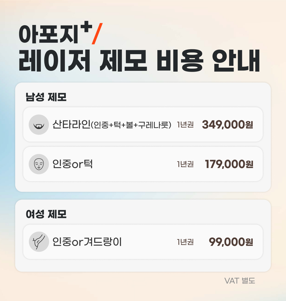Screen dimensions: 286x301
Task: Click the 레이저 제모 비용 안내 title
Action: click(139, 61)
